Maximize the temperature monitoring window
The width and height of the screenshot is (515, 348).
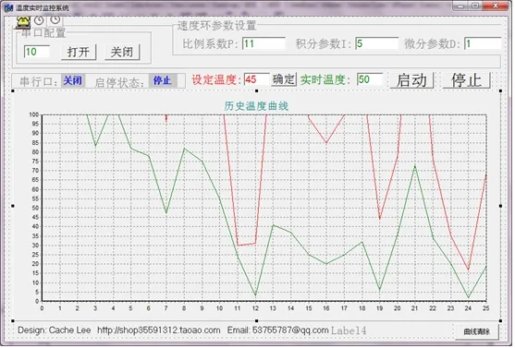(475, 6)
